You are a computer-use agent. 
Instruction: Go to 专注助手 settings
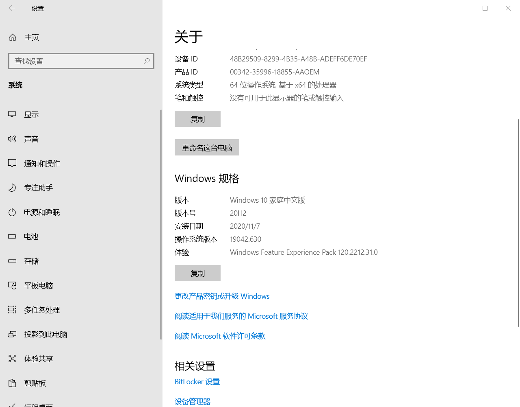pos(39,188)
